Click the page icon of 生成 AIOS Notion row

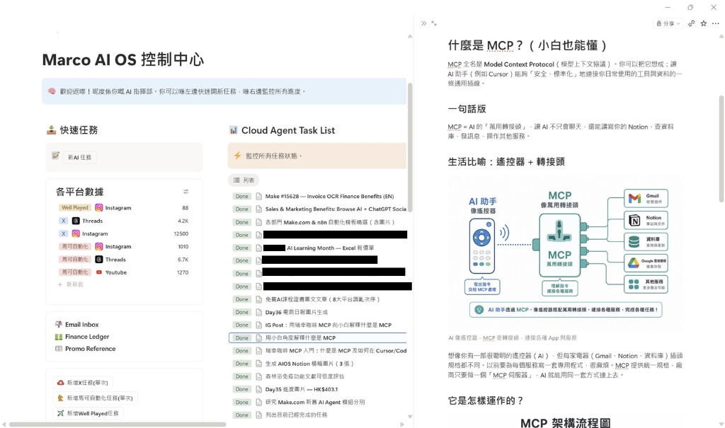point(259,364)
